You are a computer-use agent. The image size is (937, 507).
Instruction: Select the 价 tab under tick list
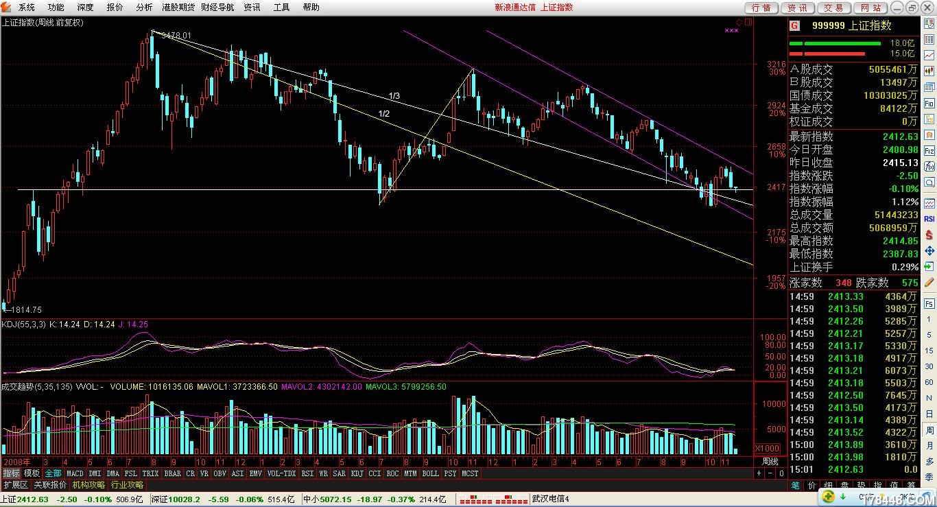(812, 486)
